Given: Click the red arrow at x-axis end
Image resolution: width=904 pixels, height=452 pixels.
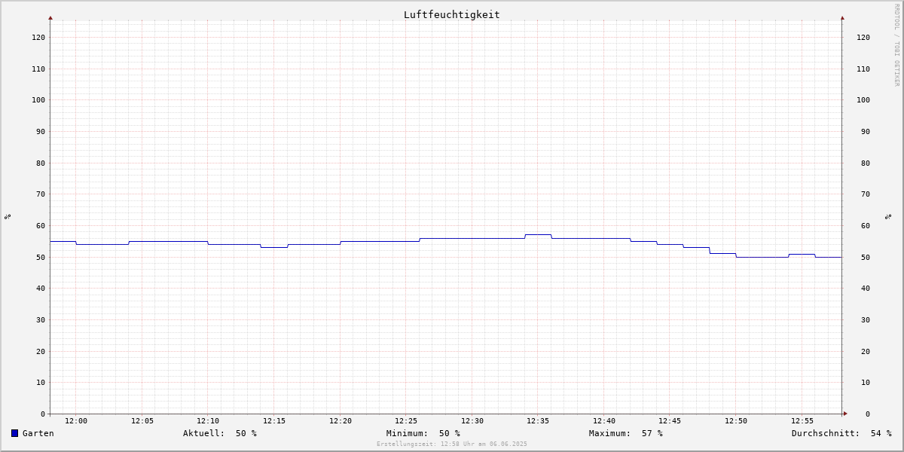Looking at the screenshot, I should click(x=845, y=413).
